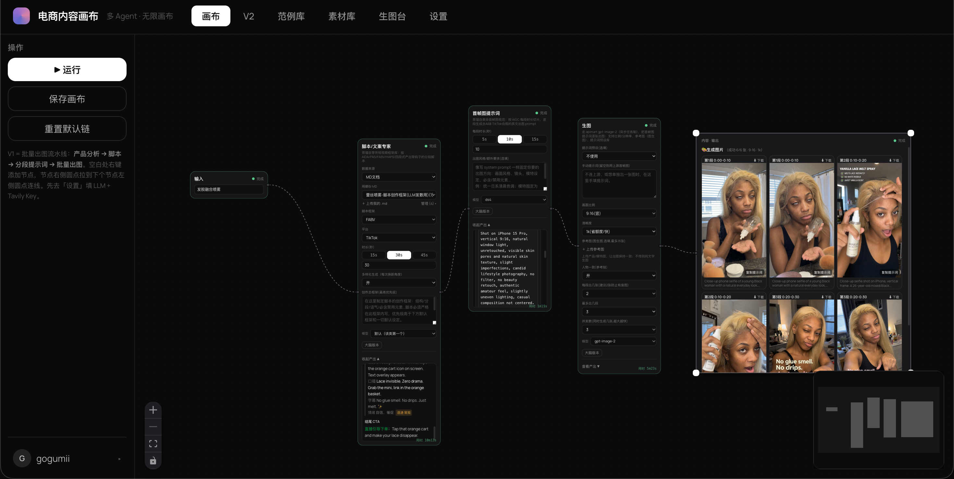Click the 上传参考图 link

pyautogui.click(x=593, y=249)
